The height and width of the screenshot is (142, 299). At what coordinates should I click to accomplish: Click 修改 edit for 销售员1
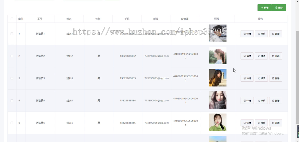coord(261,34)
